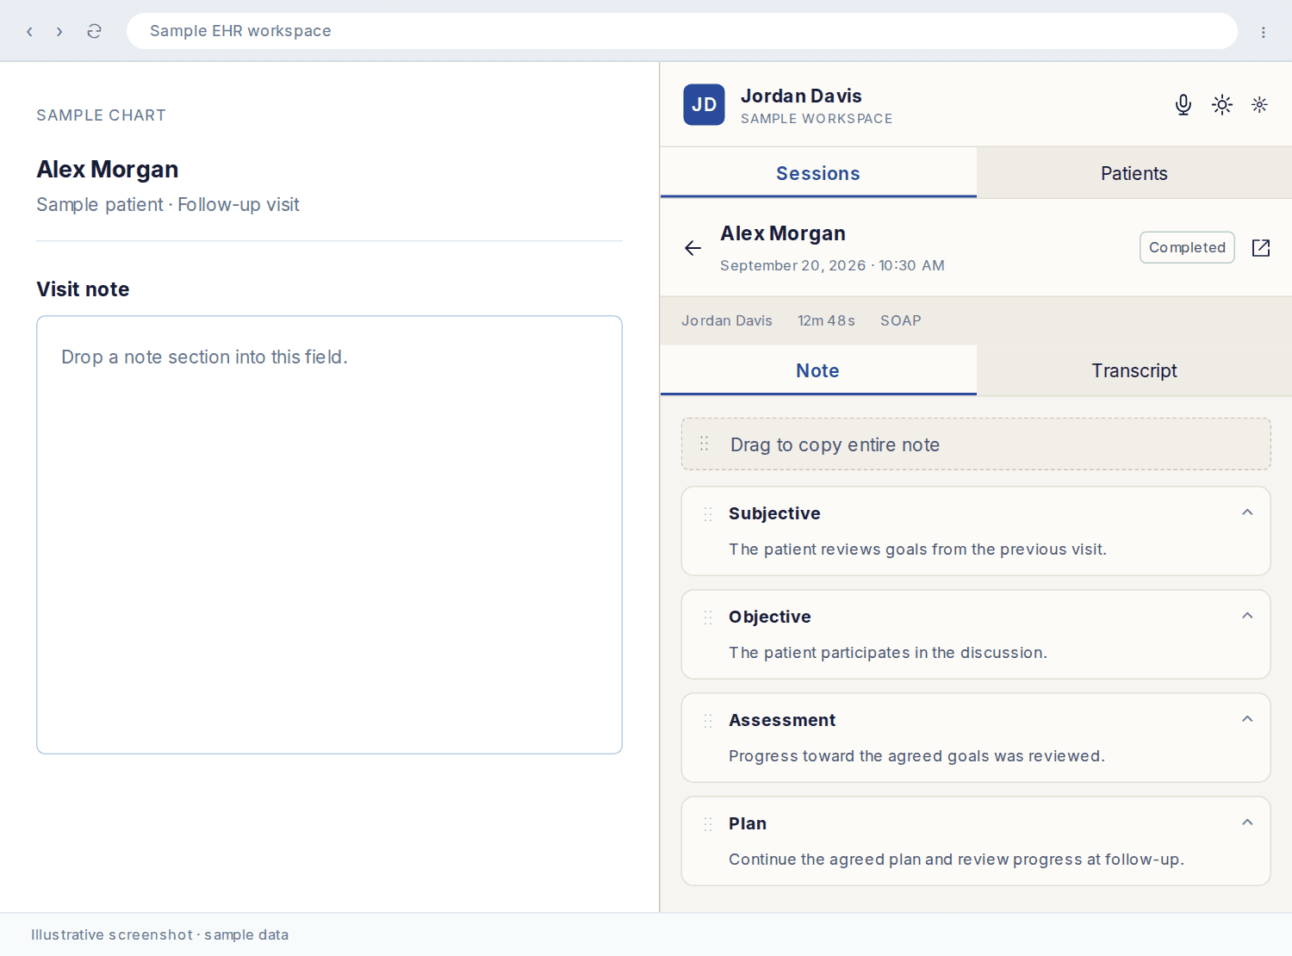Click the JD avatar for Jordan Davis
Image resolution: width=1292 pixels, height=956 pixels.
click(x=704, y=104)
